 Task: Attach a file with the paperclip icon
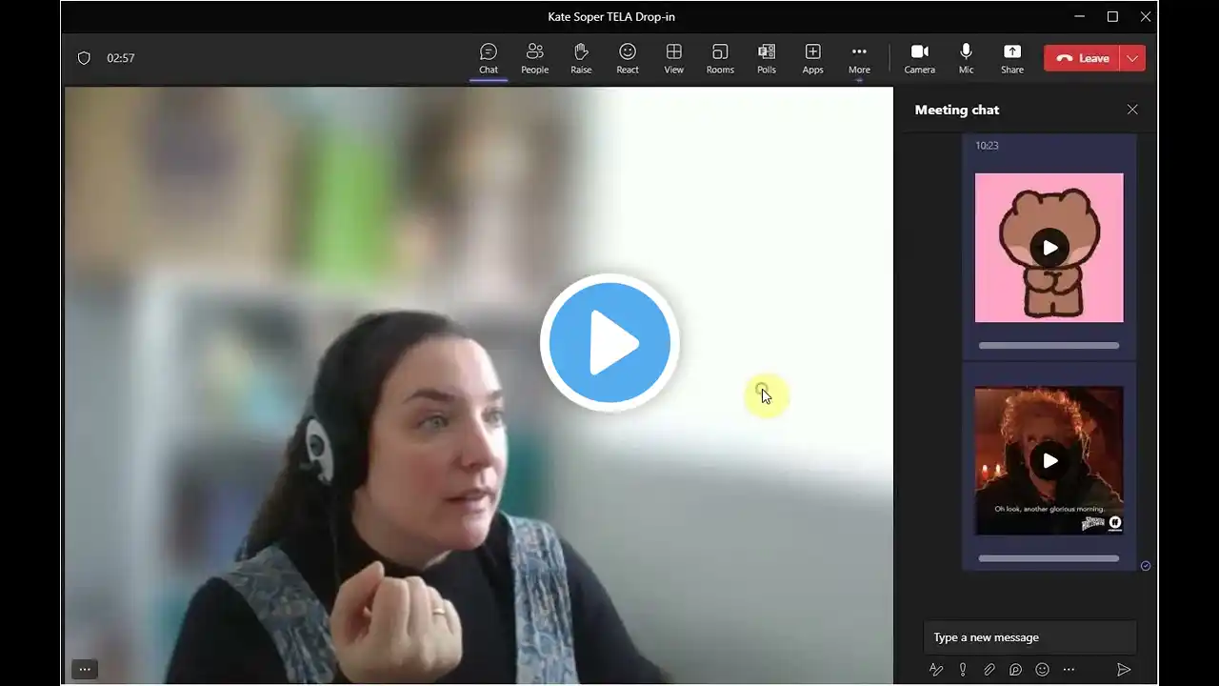click(x=989, y=670)
